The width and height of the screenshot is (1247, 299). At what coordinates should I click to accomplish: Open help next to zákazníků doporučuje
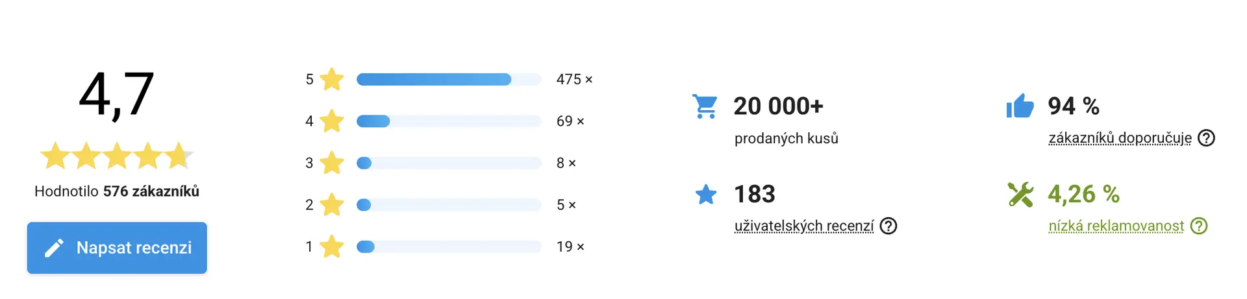[1206, 138]
